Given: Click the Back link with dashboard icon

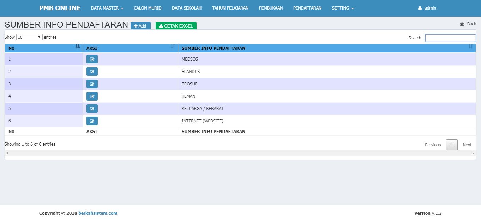Looking at the screenshot, I should (x=468, y=24).
